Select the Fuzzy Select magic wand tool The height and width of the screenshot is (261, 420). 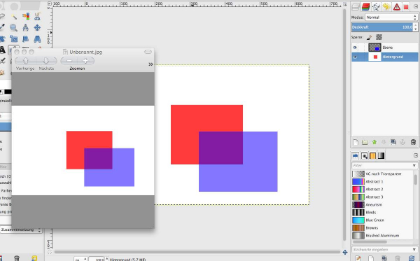pos(14,17)
